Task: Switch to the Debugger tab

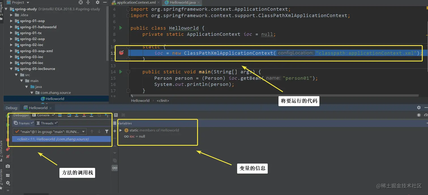Action: pos(21,115)
